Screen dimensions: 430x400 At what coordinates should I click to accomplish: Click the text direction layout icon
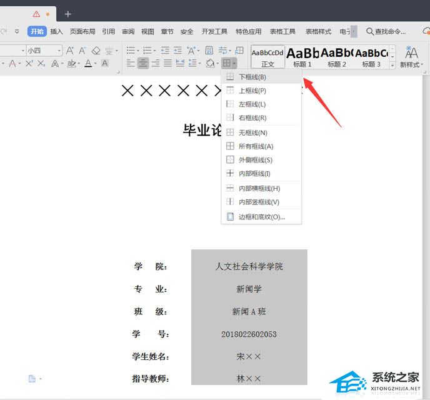[x=239, y=50]
